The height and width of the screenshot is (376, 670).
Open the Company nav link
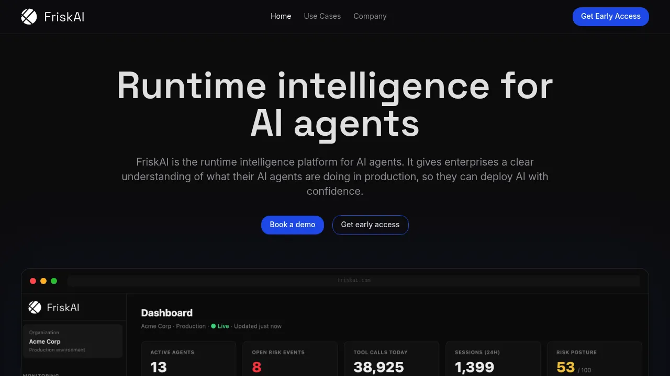click(370, 16)
